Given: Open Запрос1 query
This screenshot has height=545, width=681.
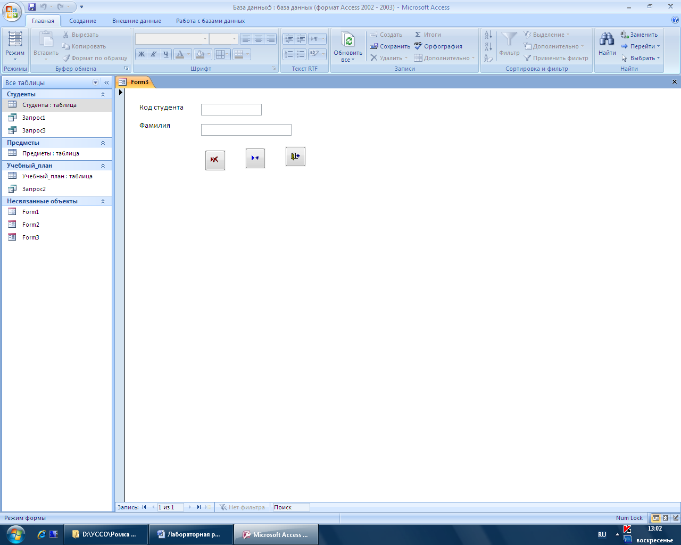Looking at the screenshot, I should [56, 118].
